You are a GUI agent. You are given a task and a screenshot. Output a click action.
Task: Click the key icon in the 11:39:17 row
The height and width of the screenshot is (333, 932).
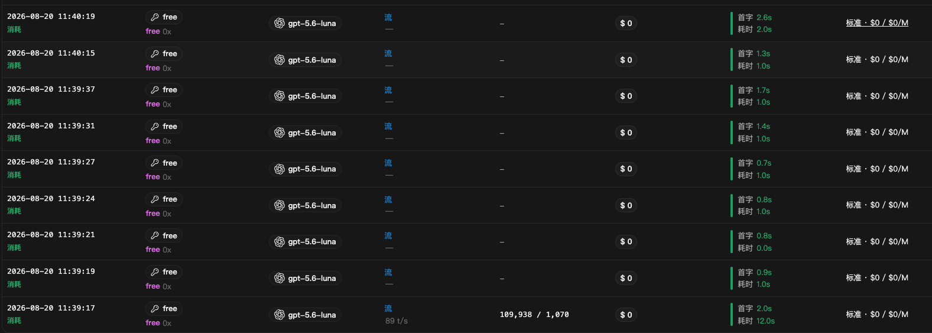pos(155,309)
